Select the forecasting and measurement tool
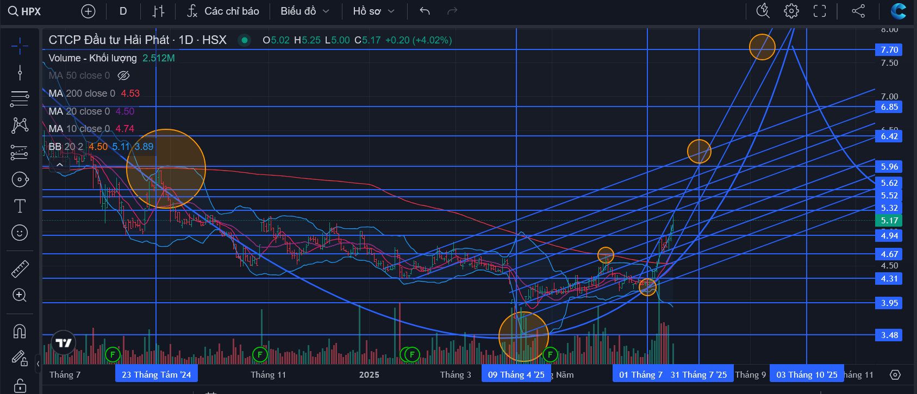The image size is (917, 394). 20,152
